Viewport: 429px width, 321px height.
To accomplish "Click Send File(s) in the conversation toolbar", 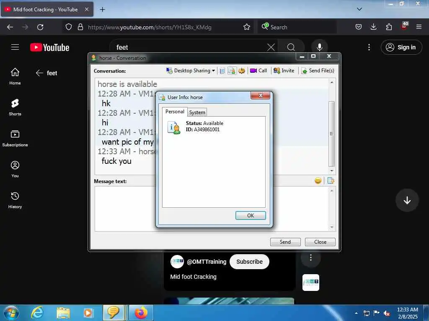I will (318, 71).
